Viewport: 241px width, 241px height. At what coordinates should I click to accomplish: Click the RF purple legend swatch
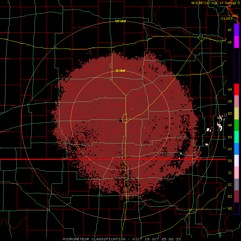pos(236,30)
